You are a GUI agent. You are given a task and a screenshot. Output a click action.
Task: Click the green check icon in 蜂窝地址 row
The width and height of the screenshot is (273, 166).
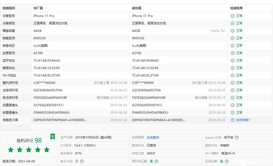click(x=233, y=68)
